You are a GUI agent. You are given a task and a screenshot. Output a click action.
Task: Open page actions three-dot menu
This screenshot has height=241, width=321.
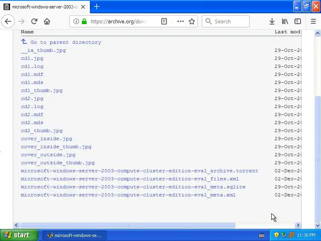click(x=180, y=21)
